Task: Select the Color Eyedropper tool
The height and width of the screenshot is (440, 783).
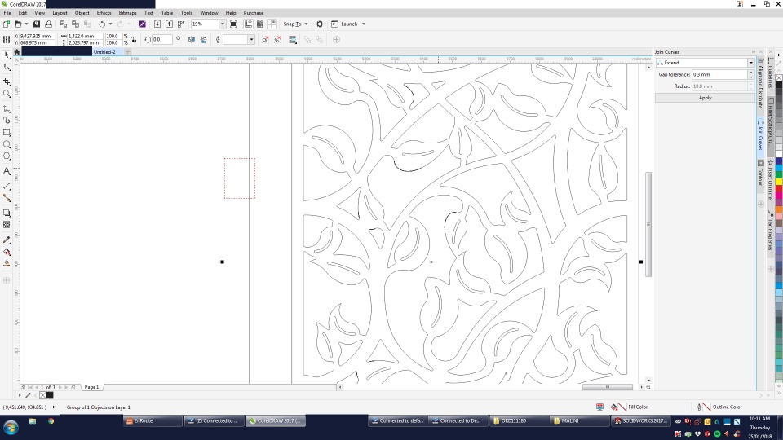Action: (x=7, y=240)
